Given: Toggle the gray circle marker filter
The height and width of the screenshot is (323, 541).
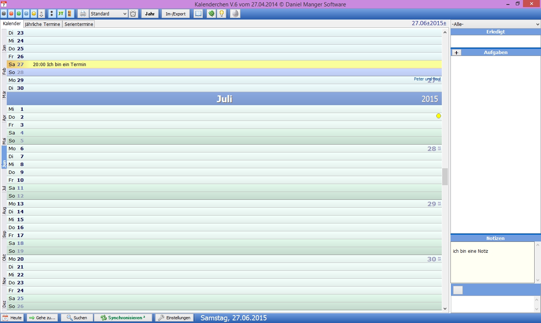Looking at the screenshot, I should 4,14.
